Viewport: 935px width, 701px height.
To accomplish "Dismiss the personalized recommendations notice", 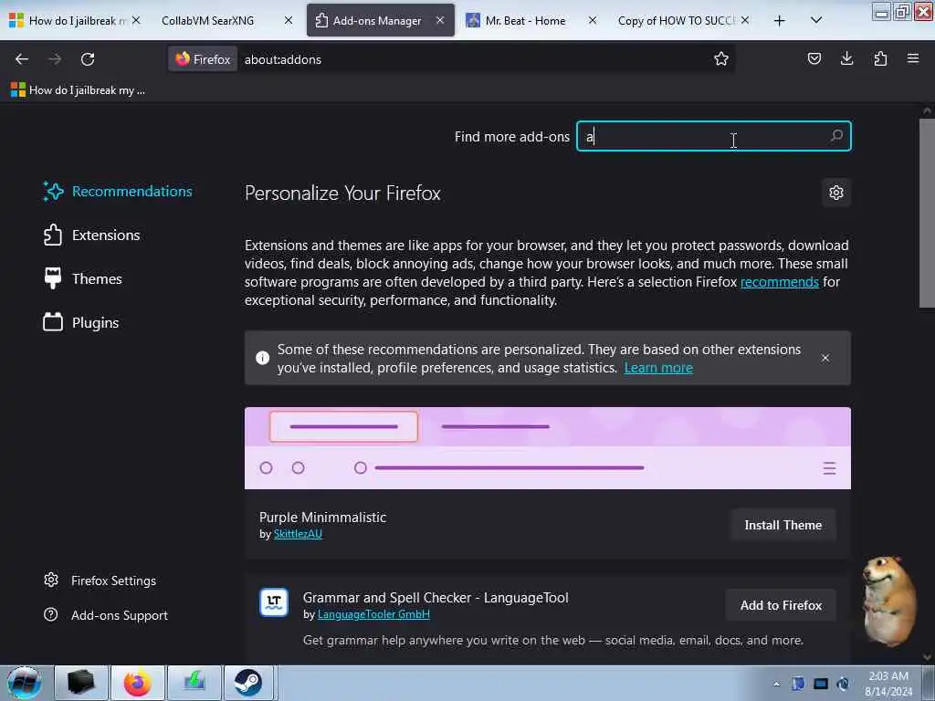I will pyautogui.click(x=825, y=358).
